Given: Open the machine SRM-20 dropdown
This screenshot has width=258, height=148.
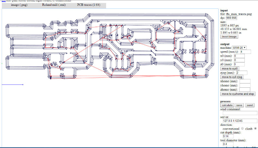Looking at the screenshot, I should 239,48.
